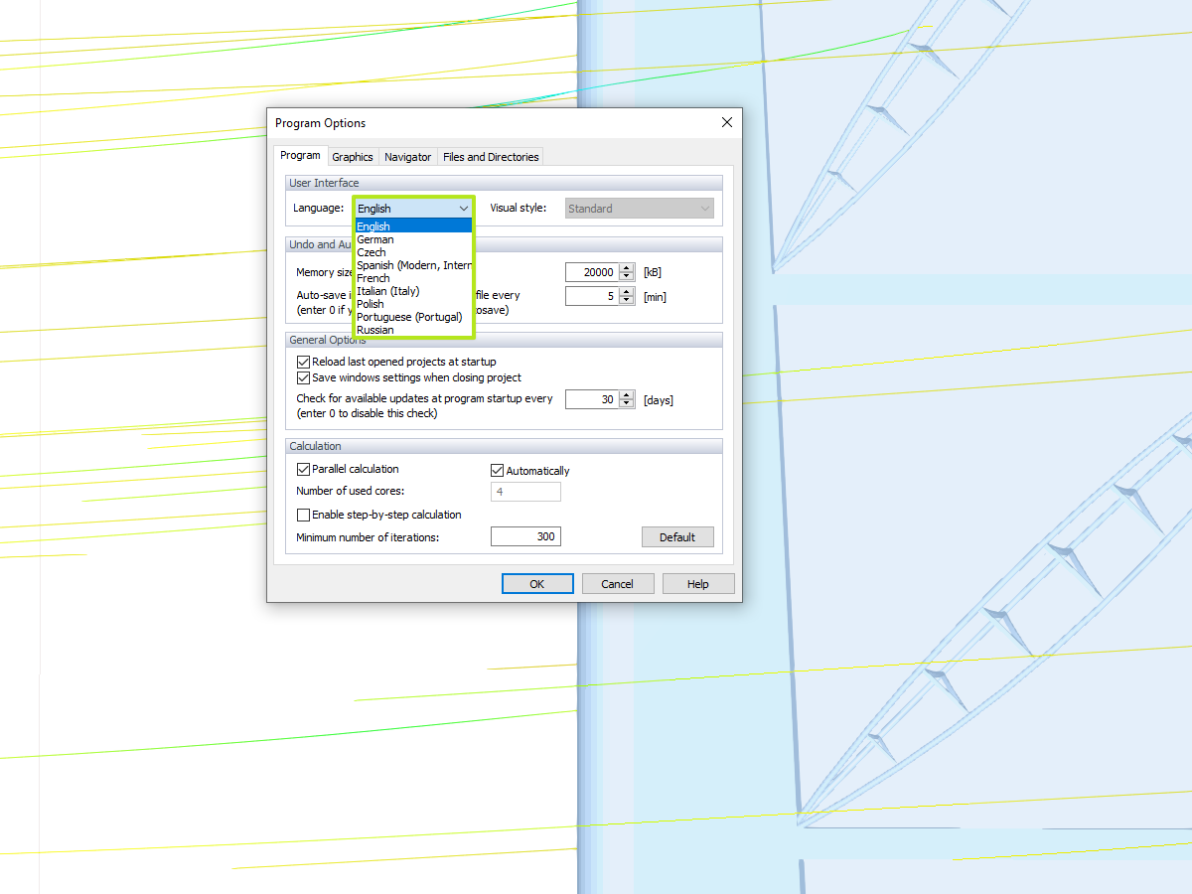This screenshot has height=894, width=1192.
Task: Uncheck Reload last opened projects at startup
Action: [x=303, y=362]
